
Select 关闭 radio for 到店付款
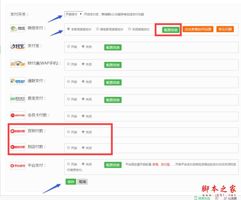[83, 147]
